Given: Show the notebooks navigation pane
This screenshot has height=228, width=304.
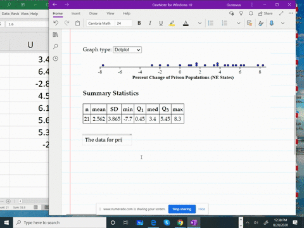Looking at the screenshot, I should (x=56, y=35).
